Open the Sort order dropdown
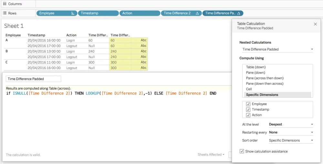 tap(291, 141)
